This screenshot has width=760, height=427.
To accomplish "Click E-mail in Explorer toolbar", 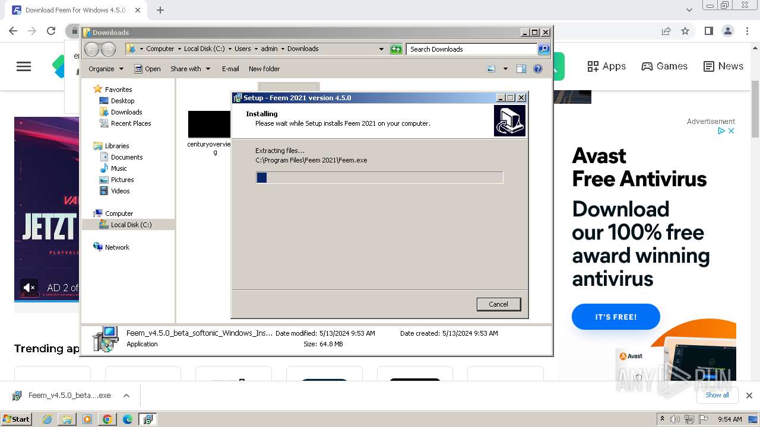I will click(230, 69).
